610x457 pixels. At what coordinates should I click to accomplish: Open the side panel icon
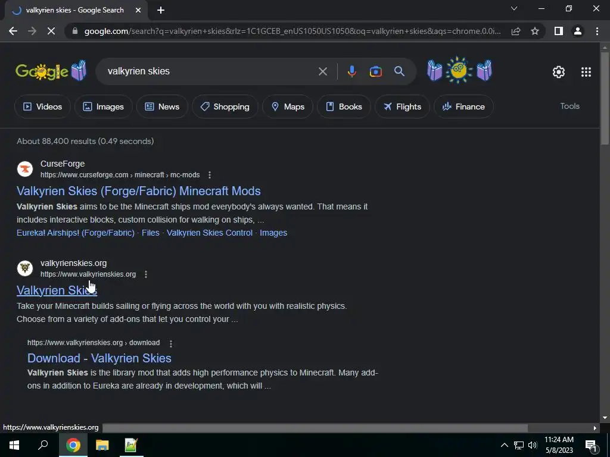(x=559, y=31)
